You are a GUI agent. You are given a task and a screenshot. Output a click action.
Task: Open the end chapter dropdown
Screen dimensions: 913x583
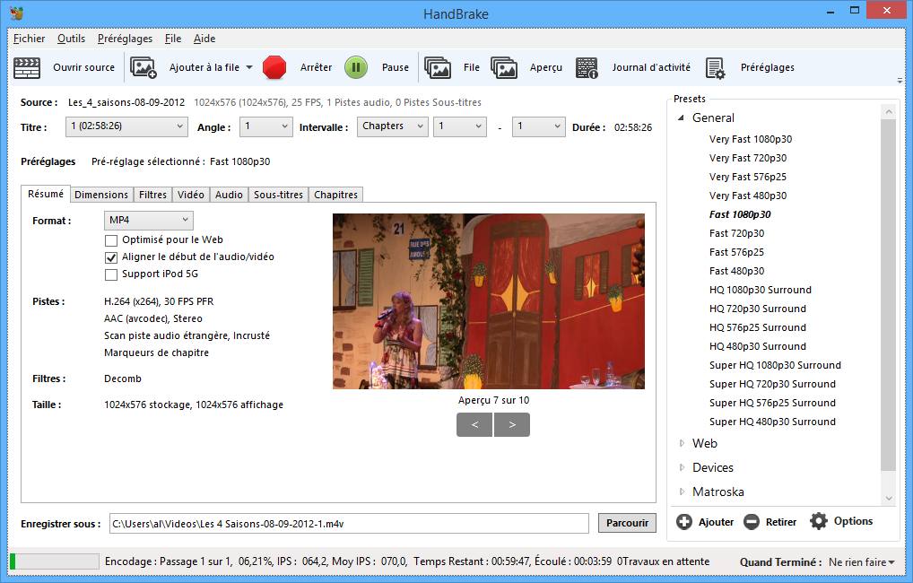[x=539, y=126]
